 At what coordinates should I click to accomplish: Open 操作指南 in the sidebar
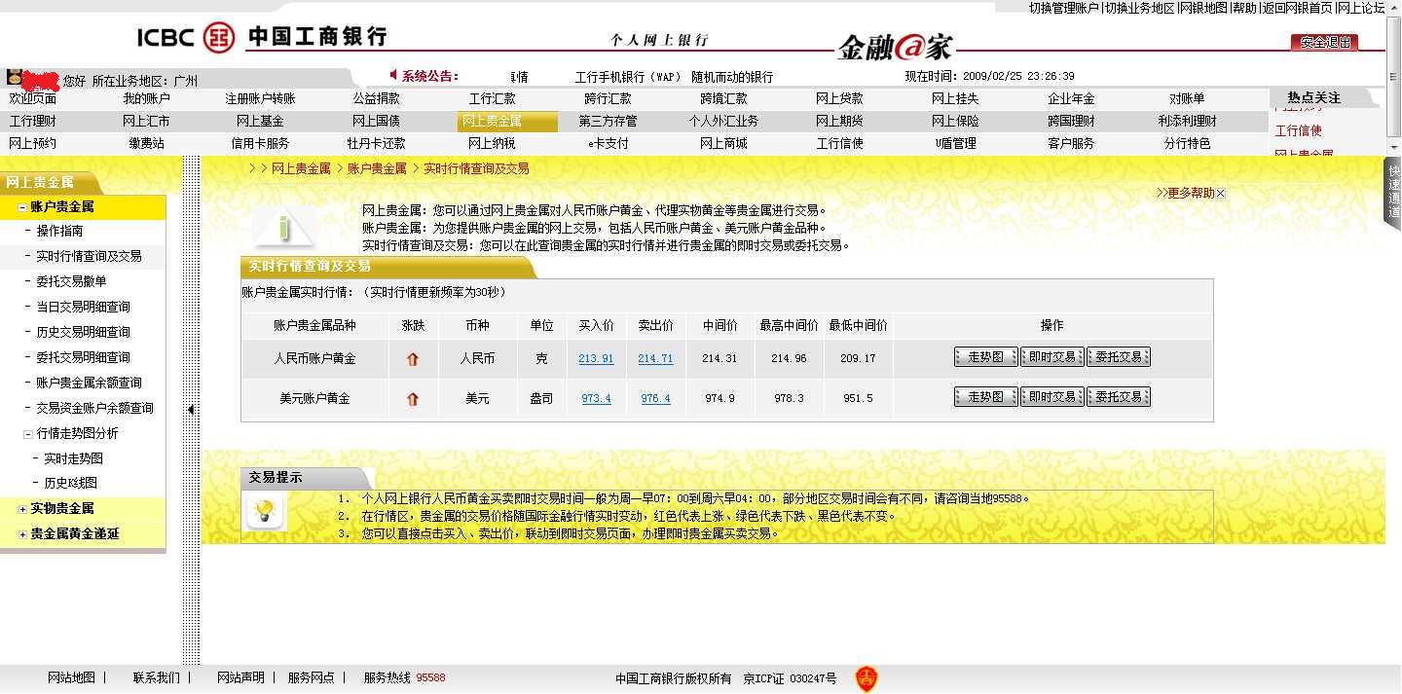click(x=59, y=232)
